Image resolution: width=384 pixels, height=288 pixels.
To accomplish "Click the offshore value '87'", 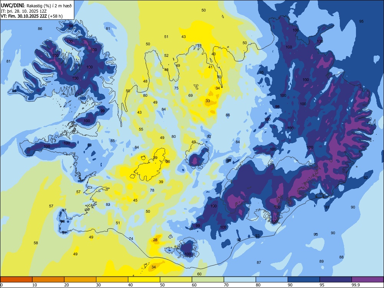I will click(259, 262).
